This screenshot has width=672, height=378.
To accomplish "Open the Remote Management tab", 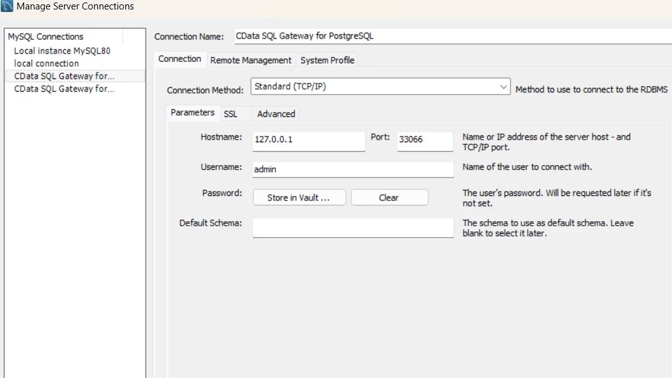I will tap(251, 60).
